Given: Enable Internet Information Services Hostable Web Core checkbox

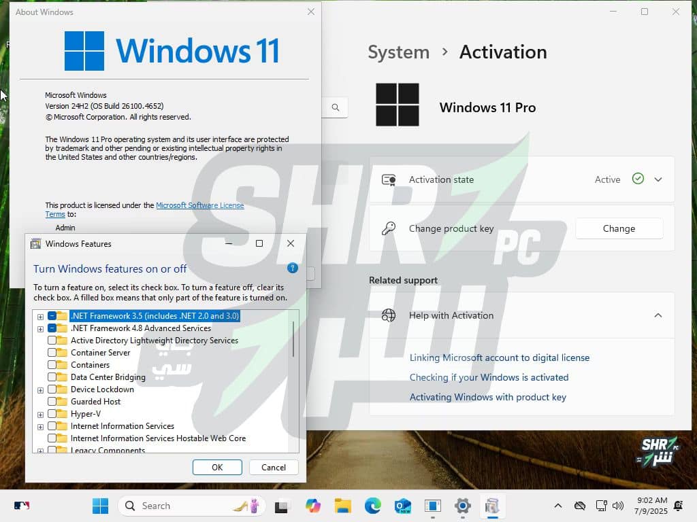Looking at the screenshot, I should 52,438.
